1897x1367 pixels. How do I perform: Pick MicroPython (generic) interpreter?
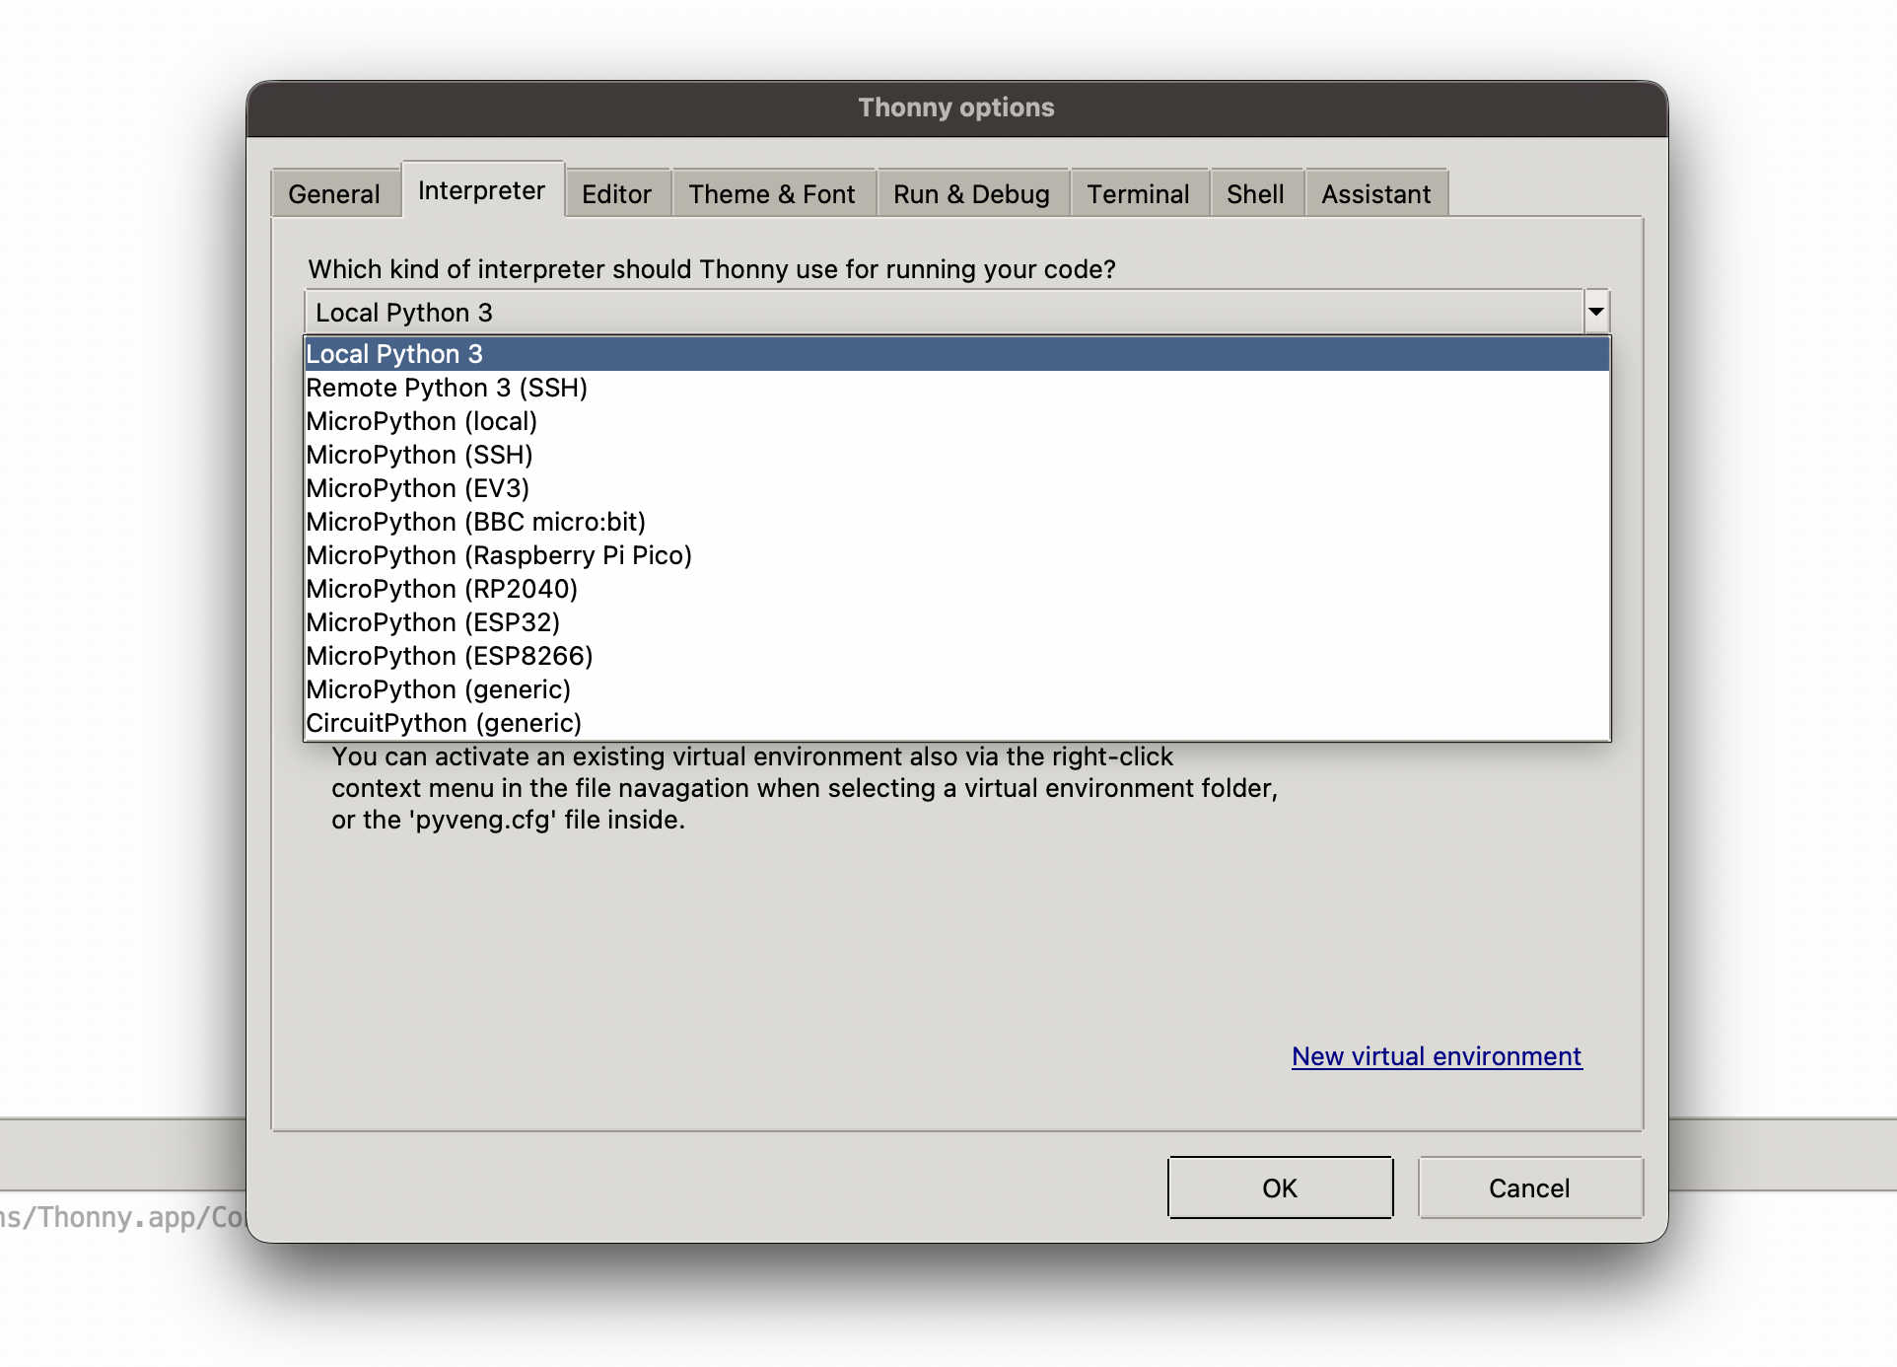pyautogui.click(x=438, y=689)
